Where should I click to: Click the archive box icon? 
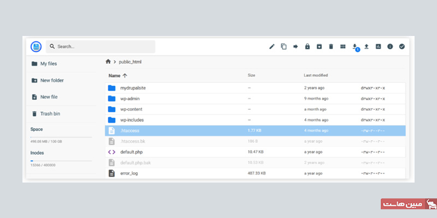click(319, 46)
